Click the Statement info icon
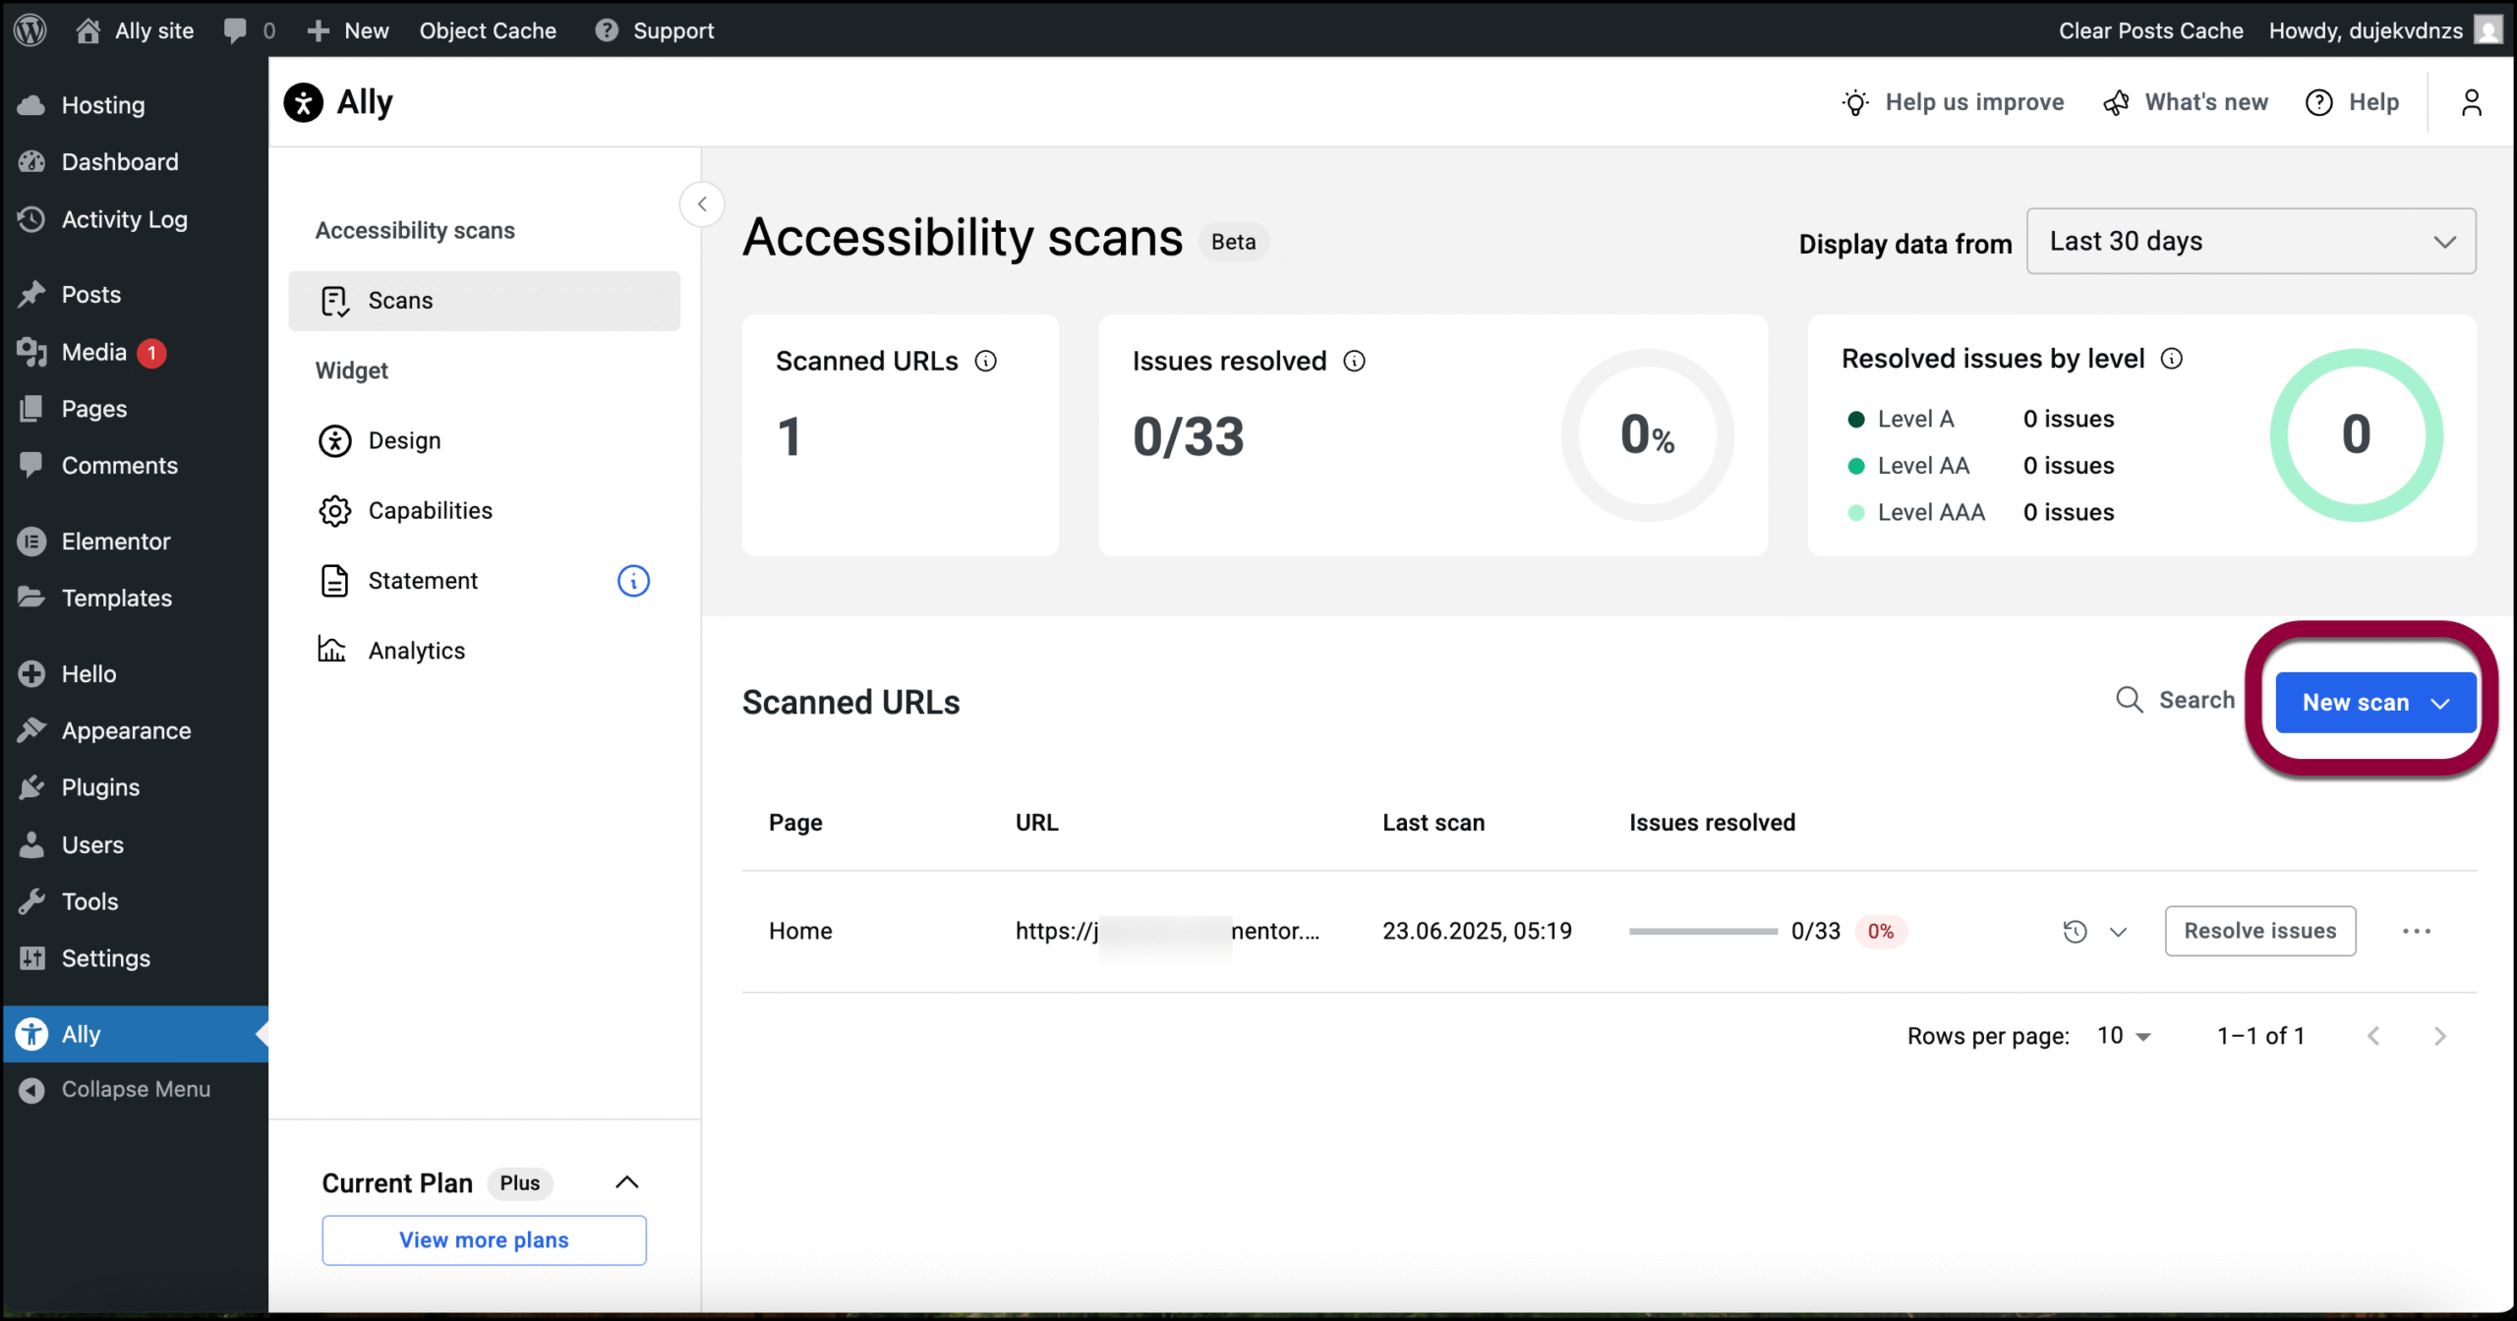The image size is (2517, 1321). 633,581
